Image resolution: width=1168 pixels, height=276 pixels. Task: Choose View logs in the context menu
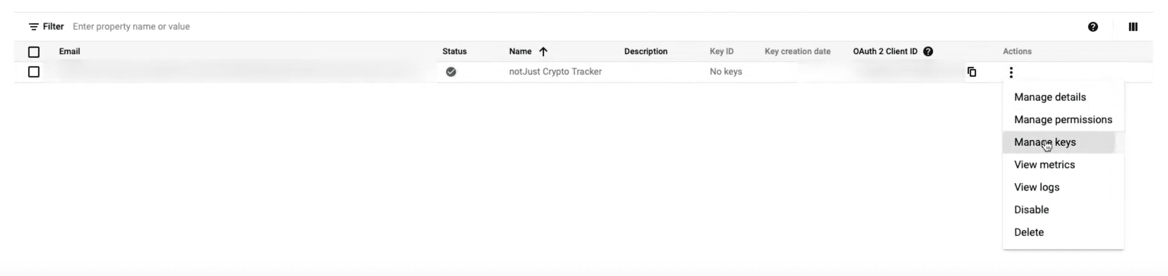(1036, 187)
